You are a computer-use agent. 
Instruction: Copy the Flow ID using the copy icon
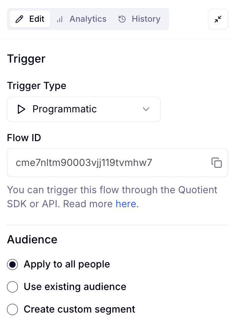pos(216,163)
